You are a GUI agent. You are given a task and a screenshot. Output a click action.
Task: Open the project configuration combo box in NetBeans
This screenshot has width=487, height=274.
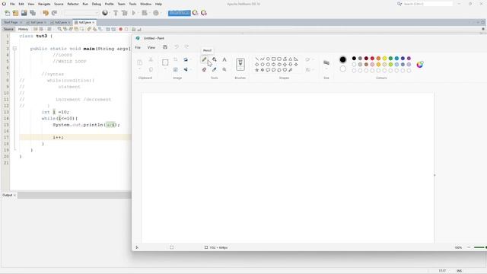pos(81,13)
